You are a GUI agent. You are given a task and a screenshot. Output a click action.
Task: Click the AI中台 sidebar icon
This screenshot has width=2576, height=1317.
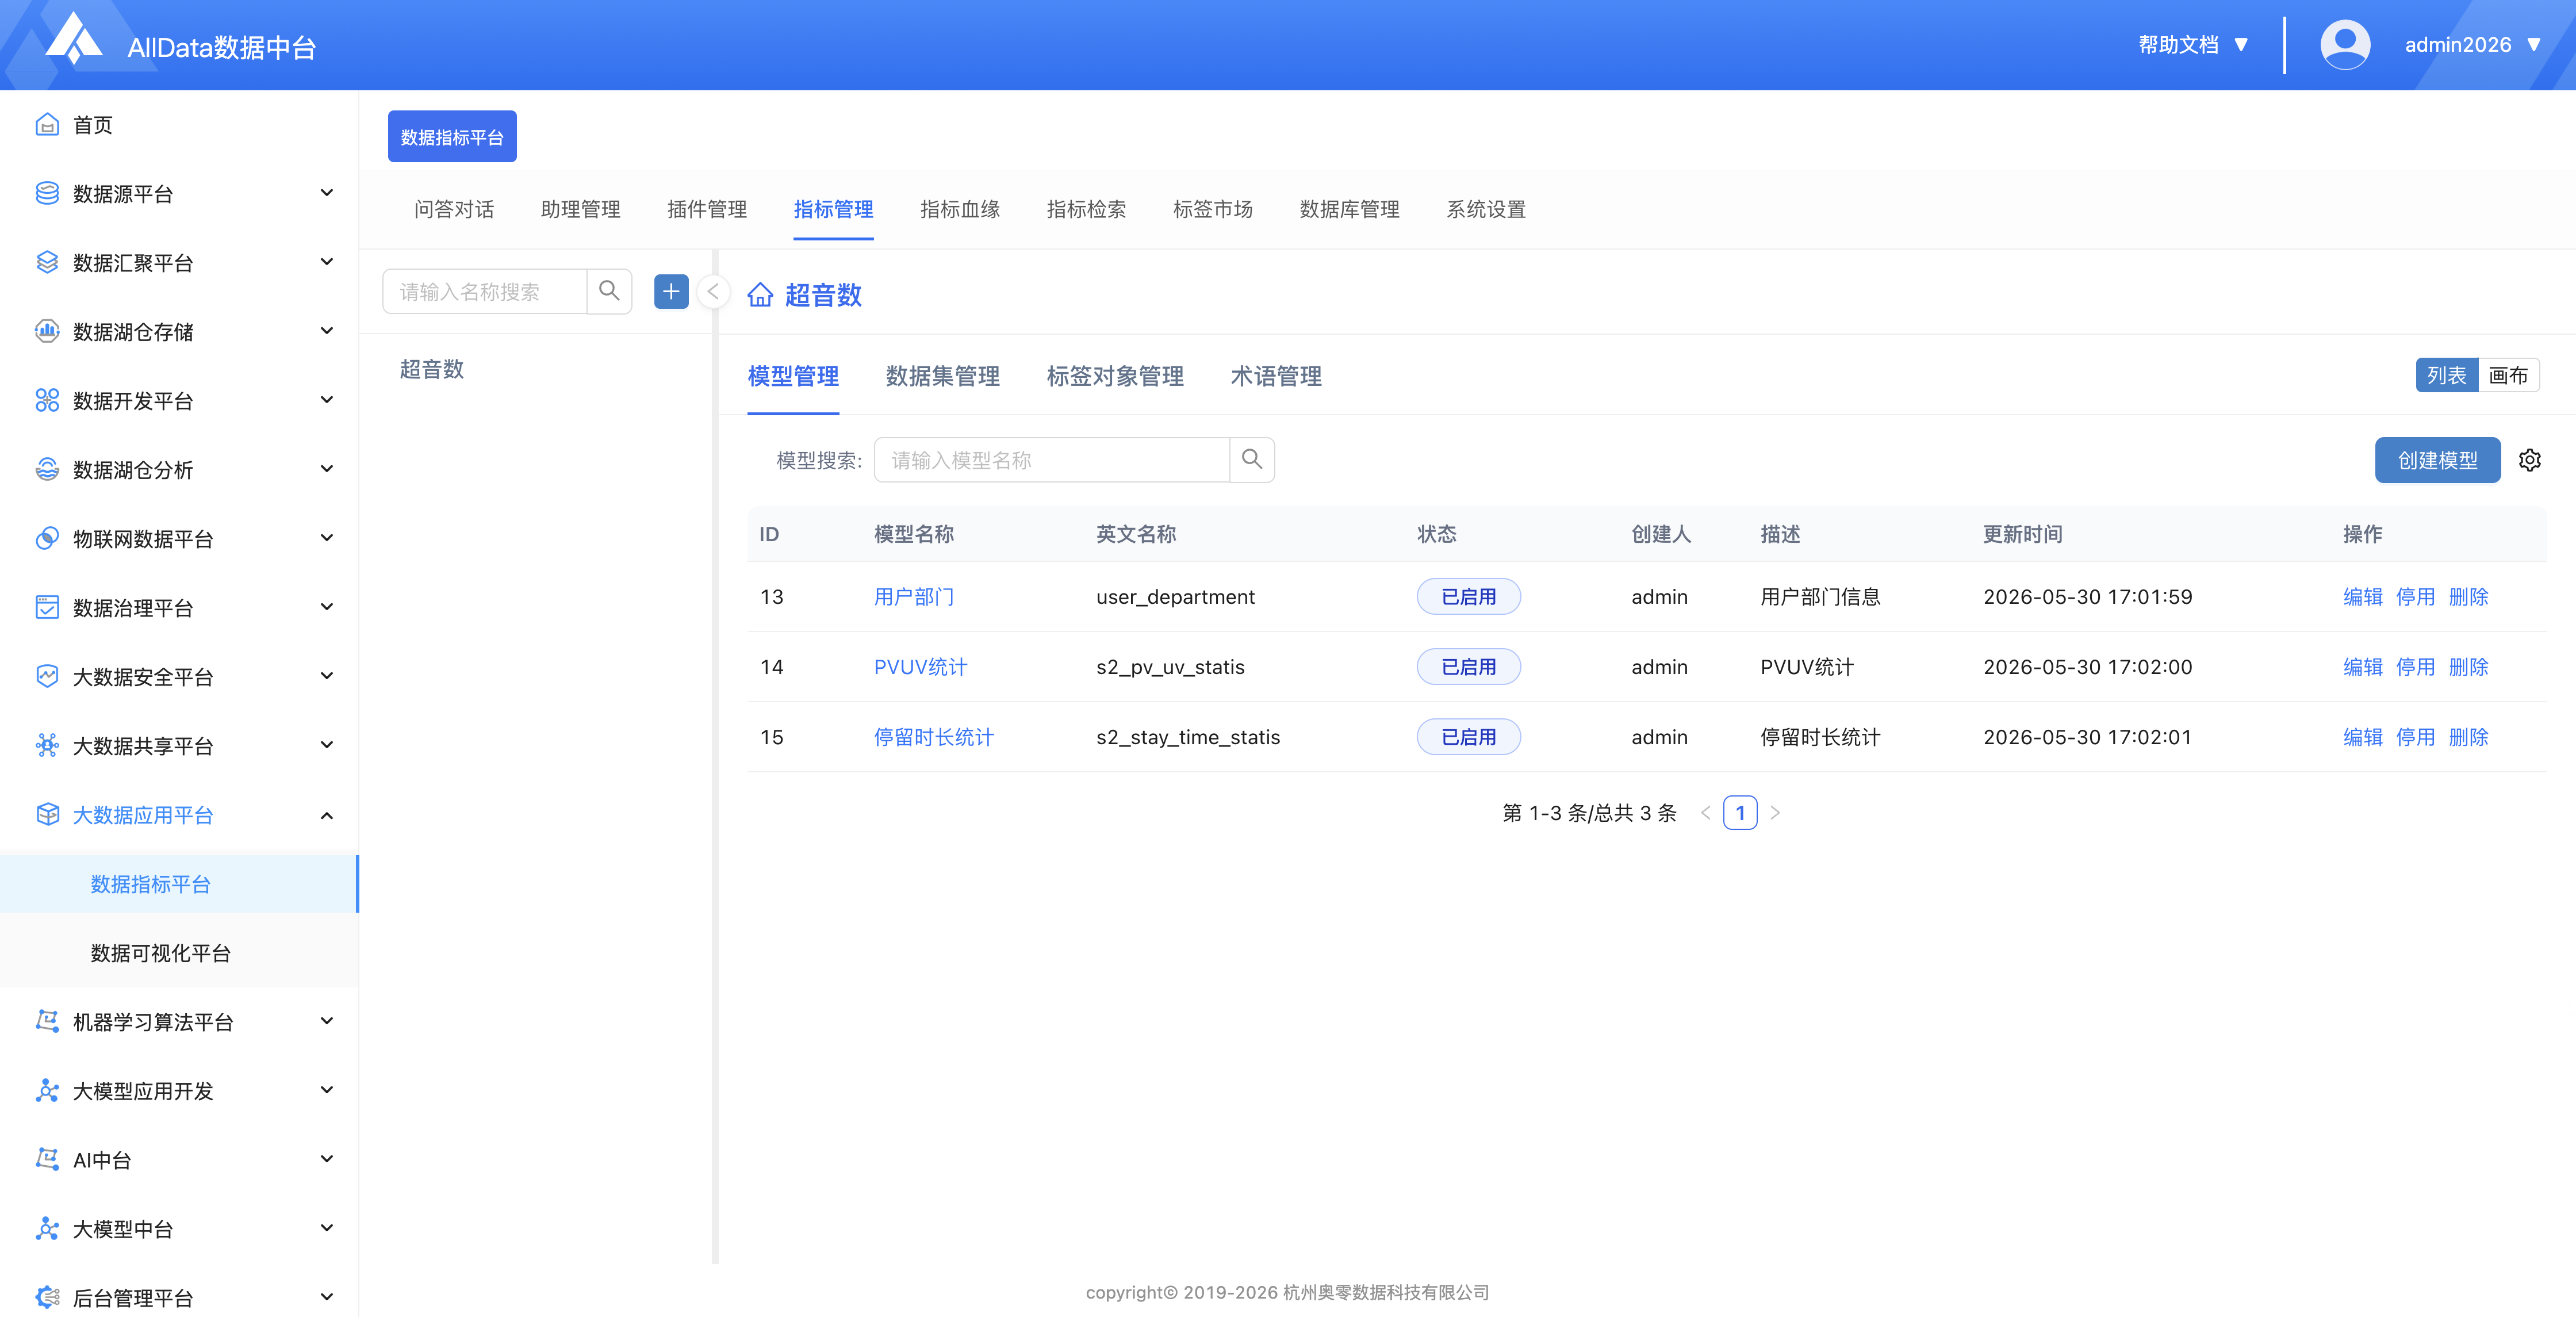point(47,1159)
